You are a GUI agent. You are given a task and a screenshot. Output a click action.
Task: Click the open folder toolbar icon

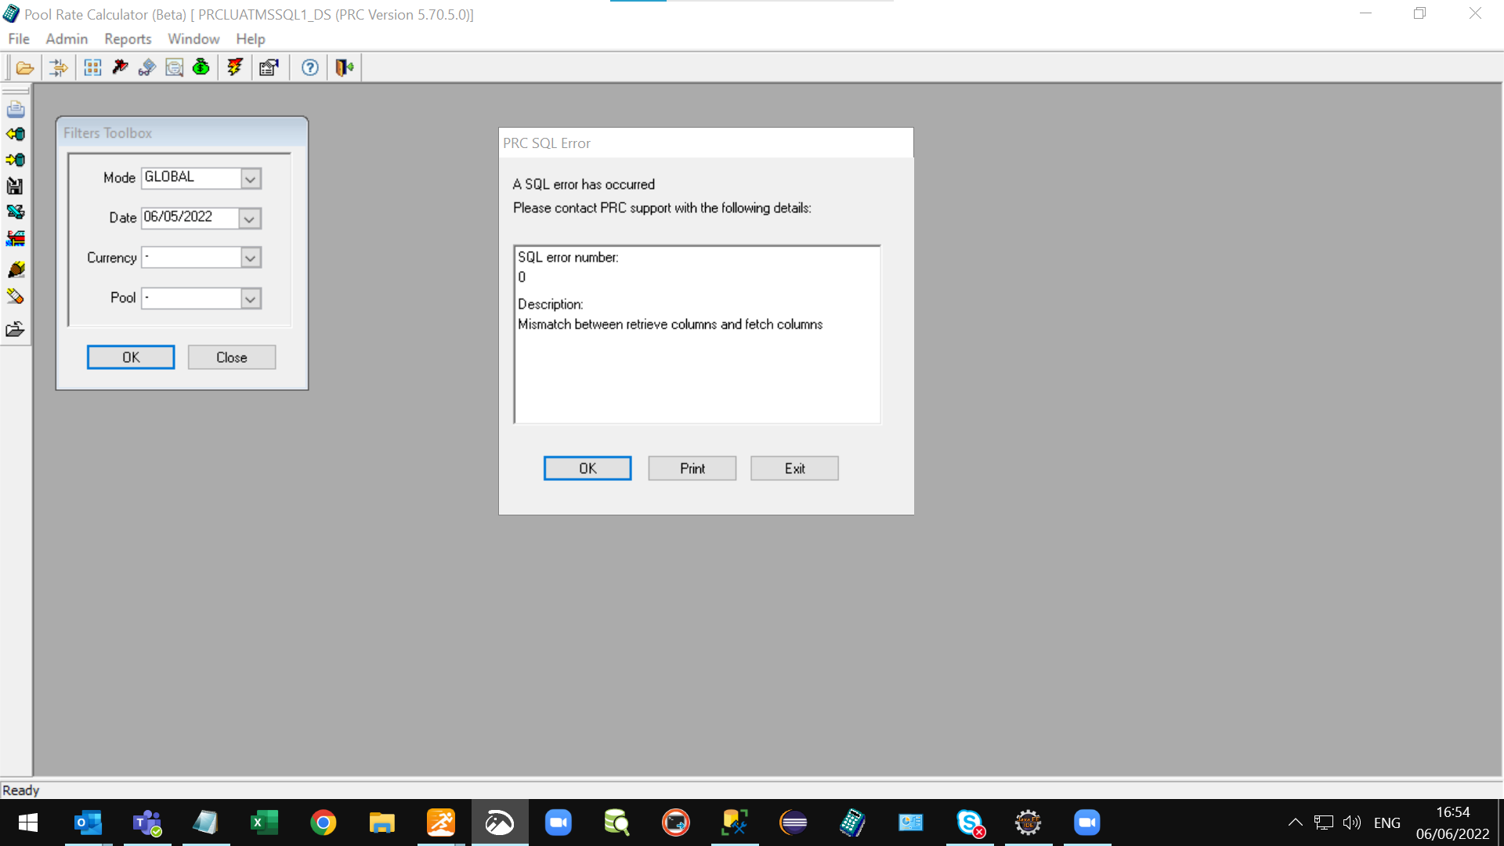click(x=24, y=68)
